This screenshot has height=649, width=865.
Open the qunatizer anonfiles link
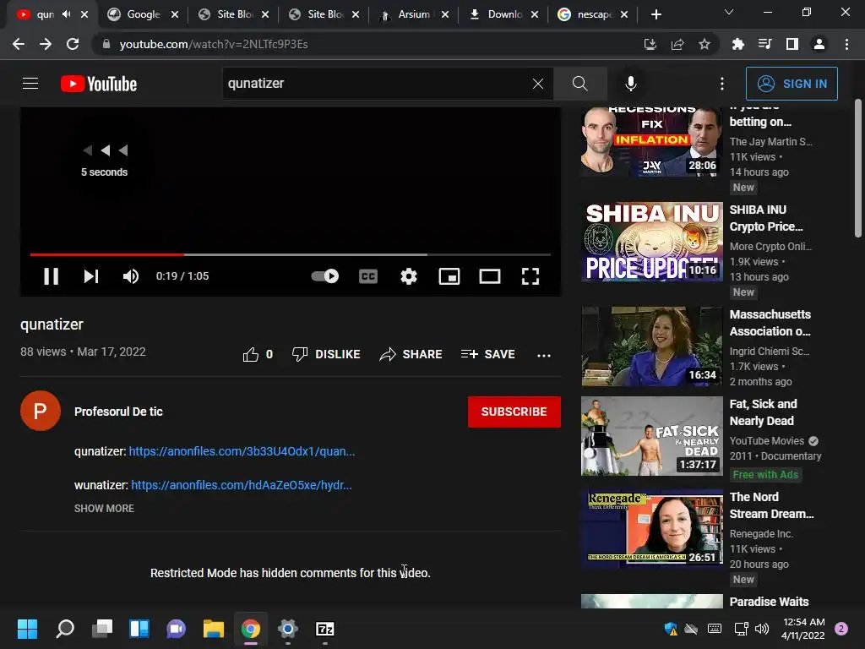pos(242,451)
